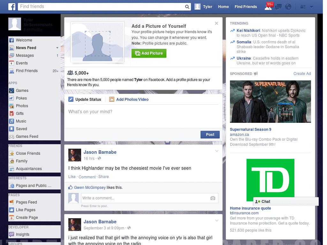
Task: Click the sponsored megaphone icon
Action: point(256,74)
